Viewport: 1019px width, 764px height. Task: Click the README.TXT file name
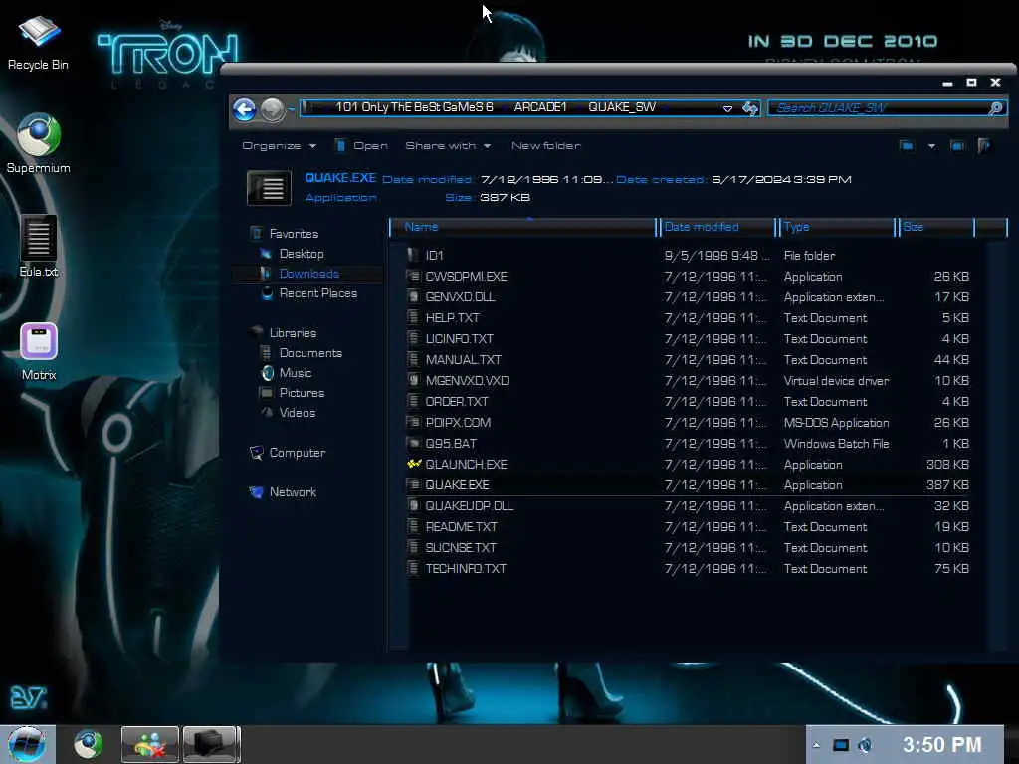coord(461,527)
